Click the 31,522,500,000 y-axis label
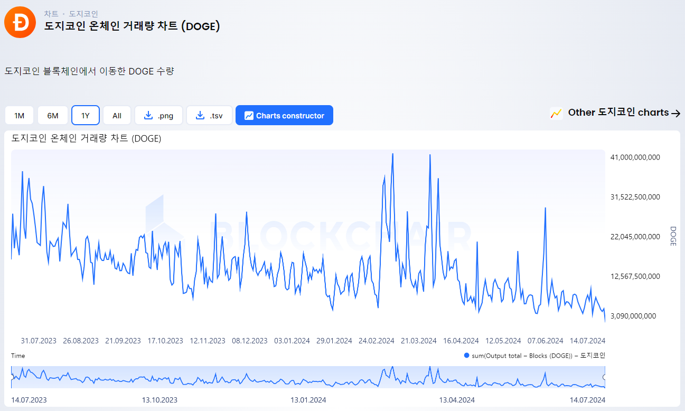 click(635, 197)
